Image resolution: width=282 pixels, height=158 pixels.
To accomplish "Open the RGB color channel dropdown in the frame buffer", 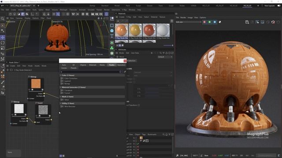I will point(189,22).
